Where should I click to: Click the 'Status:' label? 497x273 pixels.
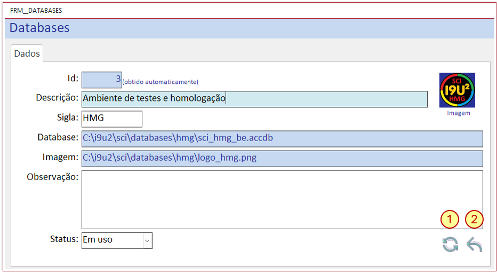[64, 239]
